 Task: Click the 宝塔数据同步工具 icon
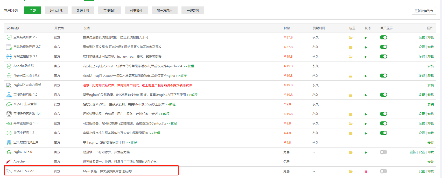9,142
